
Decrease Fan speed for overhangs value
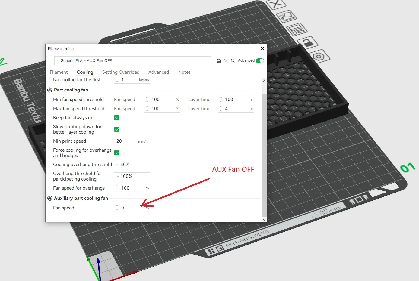(x=117, y=190)
